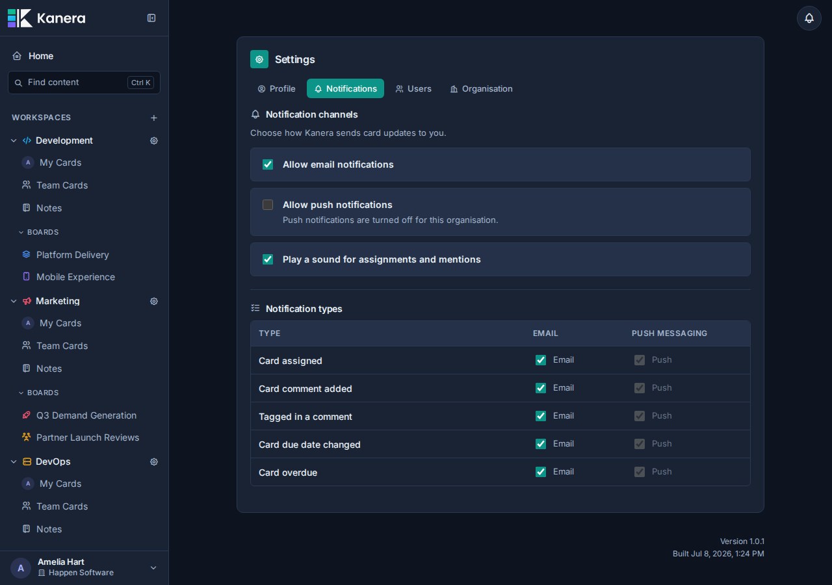Click the Notification types heading

coord(304,309)
